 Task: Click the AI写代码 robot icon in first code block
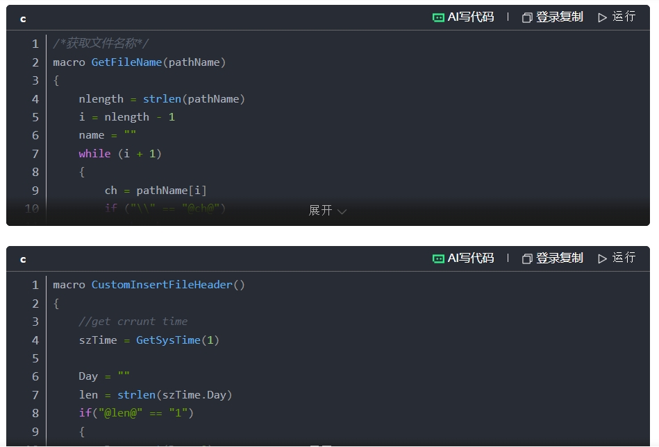point(438,17)
